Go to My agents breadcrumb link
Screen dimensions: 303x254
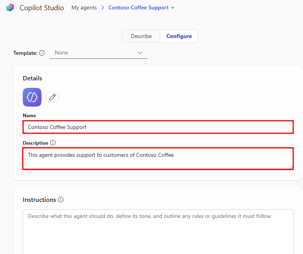84,7
